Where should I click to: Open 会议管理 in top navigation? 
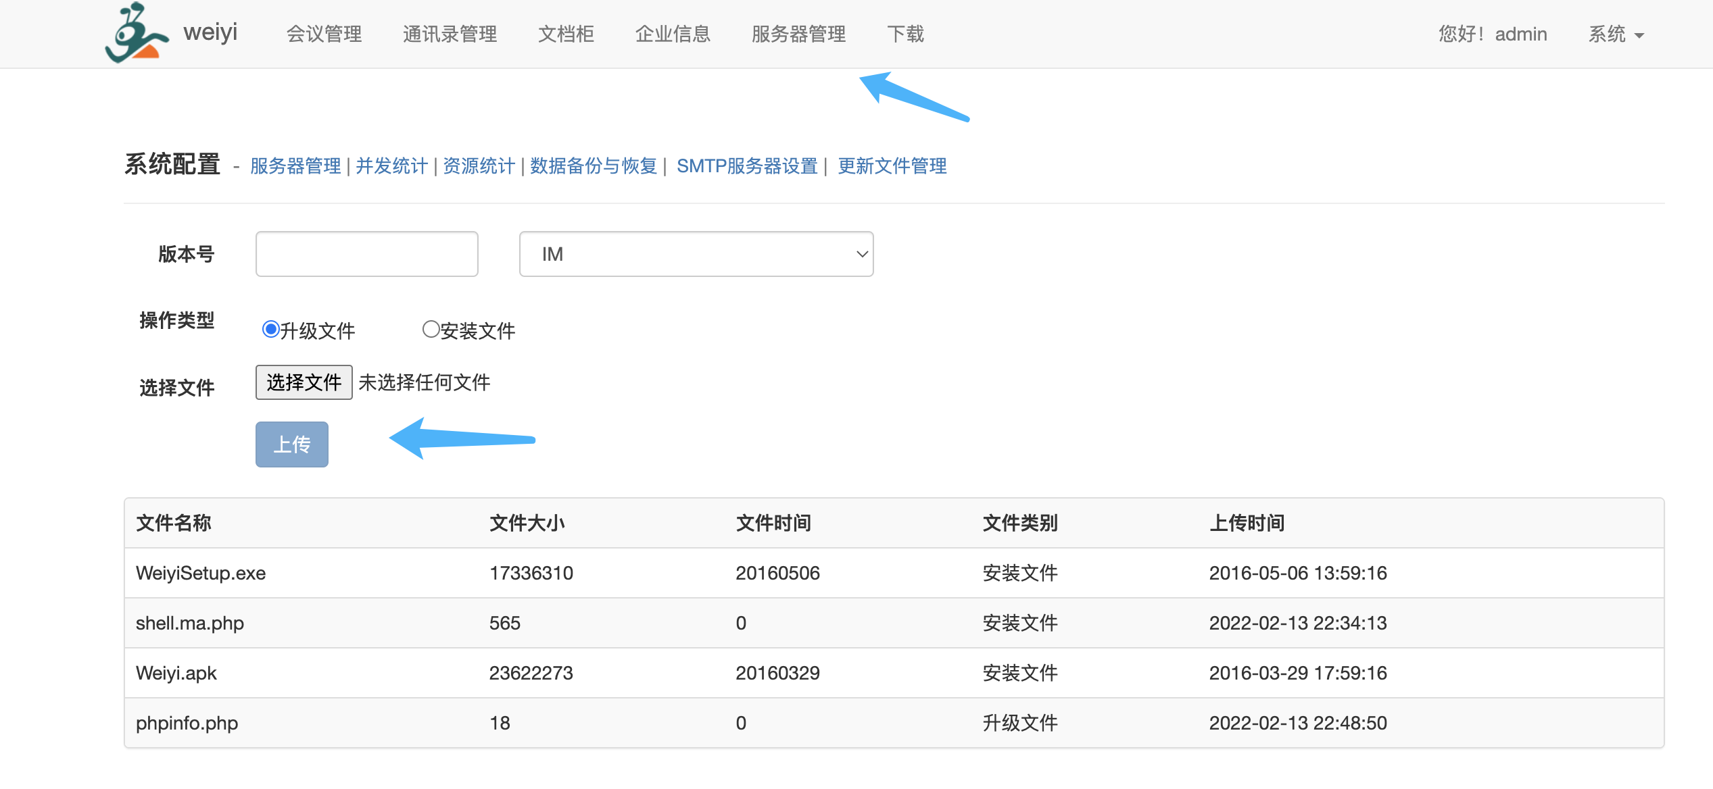324,34
